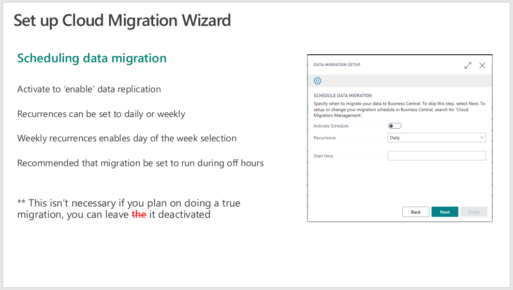Select the Scheduling data migration heading

click(x=92, y=58)
